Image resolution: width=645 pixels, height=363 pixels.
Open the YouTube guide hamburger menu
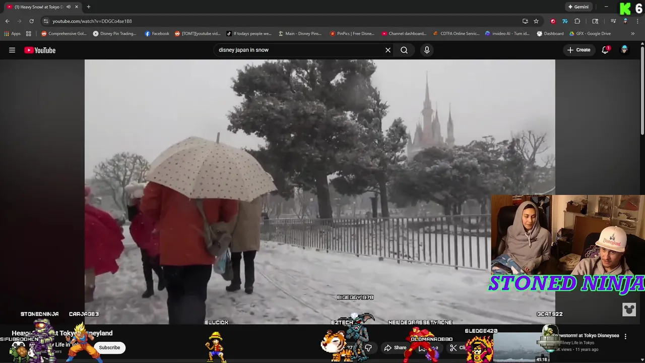[12, 50]
